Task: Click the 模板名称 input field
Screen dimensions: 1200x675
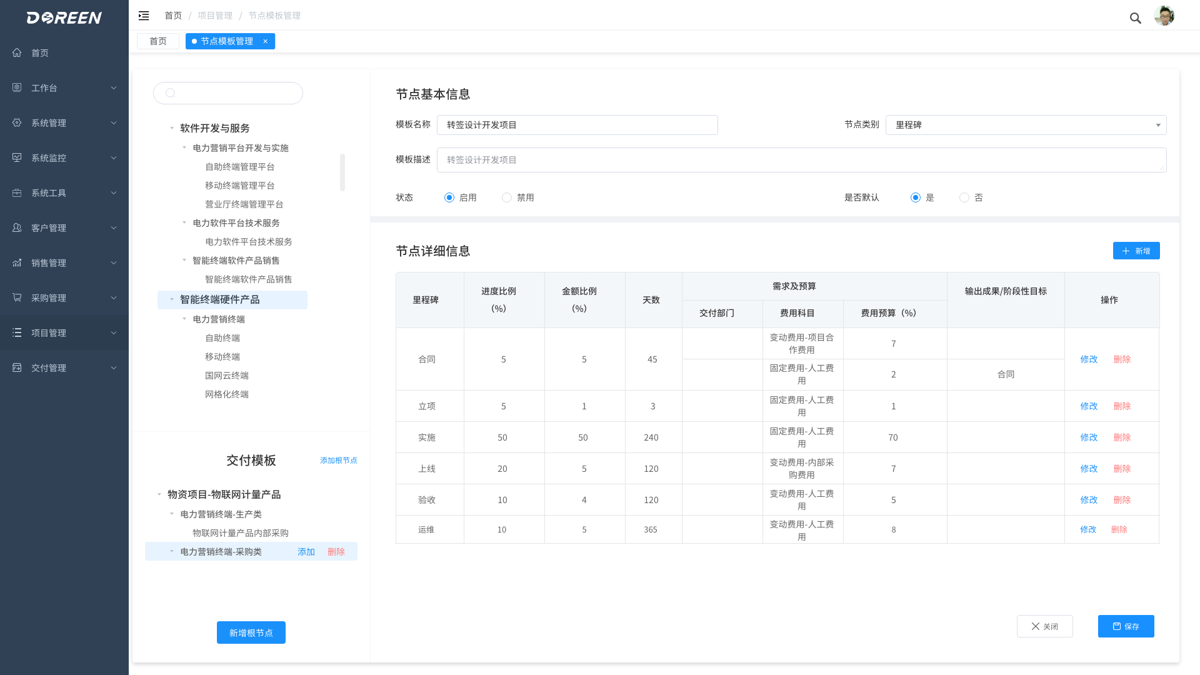Action: coord(577,125)
